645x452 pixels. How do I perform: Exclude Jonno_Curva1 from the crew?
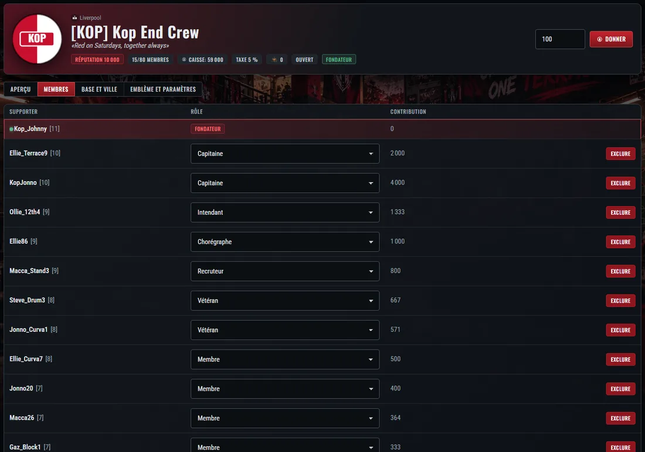click(620, 330)
